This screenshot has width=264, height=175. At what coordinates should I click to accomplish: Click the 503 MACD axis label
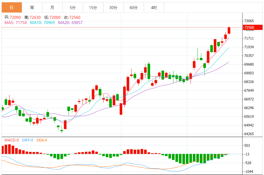(247, 145)
